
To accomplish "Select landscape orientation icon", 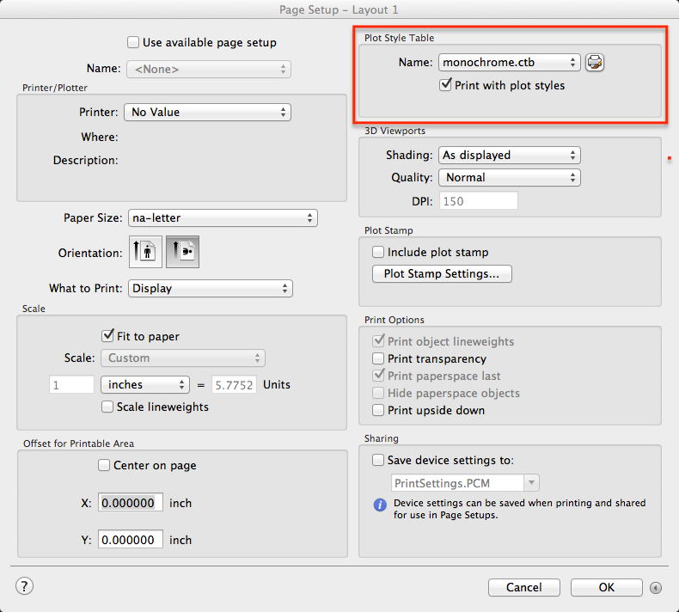I will pyautogui.click(x=182, y=253).
